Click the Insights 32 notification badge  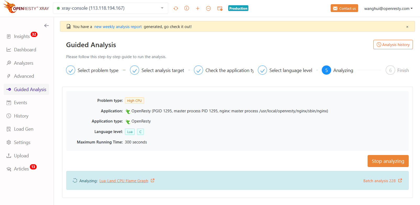click(34, 34)
